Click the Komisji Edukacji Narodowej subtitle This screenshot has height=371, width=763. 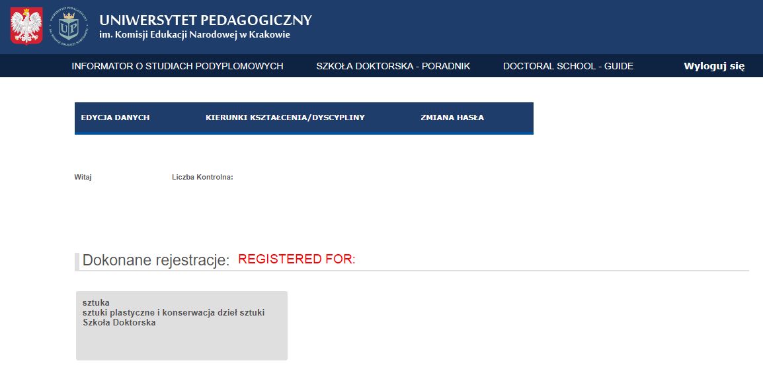[x=194, y=35]
